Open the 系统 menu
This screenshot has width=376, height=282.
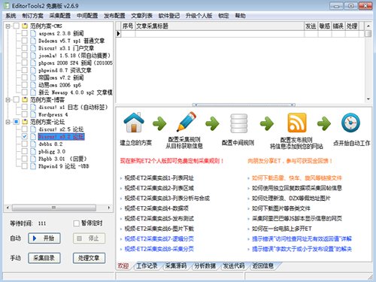click(x=11, y=16)
